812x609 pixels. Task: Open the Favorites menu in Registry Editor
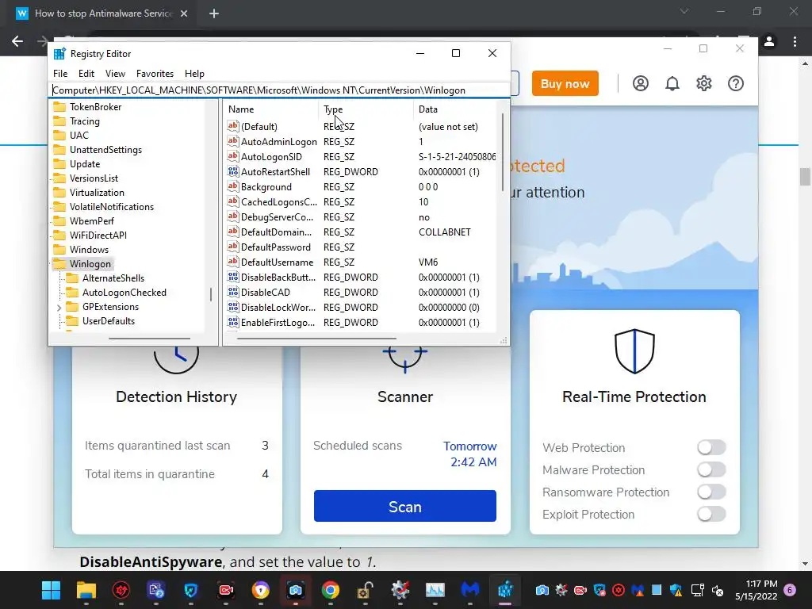[x=155, y=74]
